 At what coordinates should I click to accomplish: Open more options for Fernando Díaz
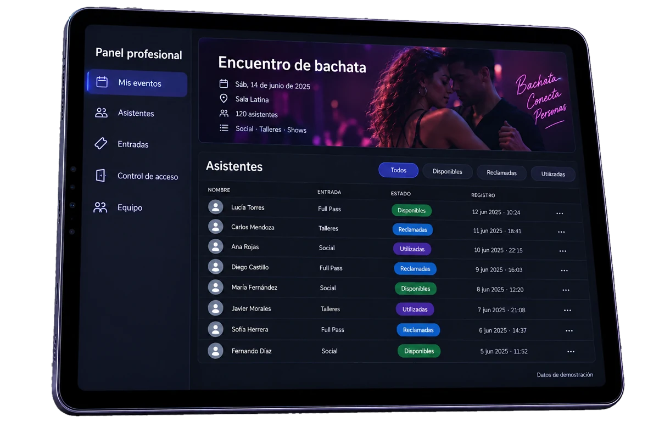click(571, 352)
